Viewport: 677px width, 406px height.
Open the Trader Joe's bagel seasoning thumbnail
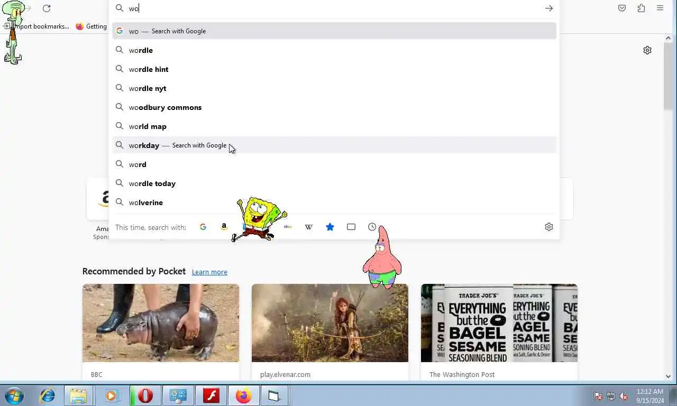pos(499,323)
